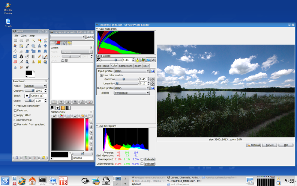This screenshot has height=186, width=297.
Task: Select the Text tool in GIMP toolbox
Action: 21,56
